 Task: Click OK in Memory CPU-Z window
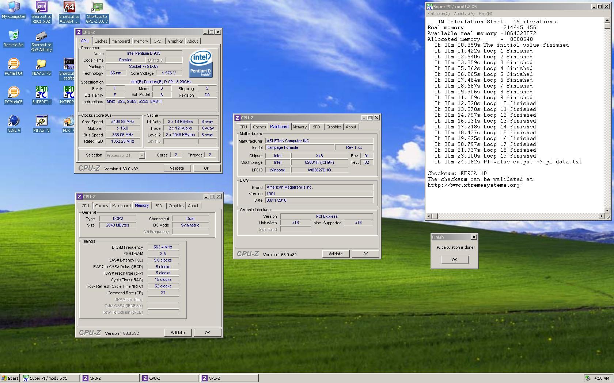pyautogui.click(x=207, y=333)
